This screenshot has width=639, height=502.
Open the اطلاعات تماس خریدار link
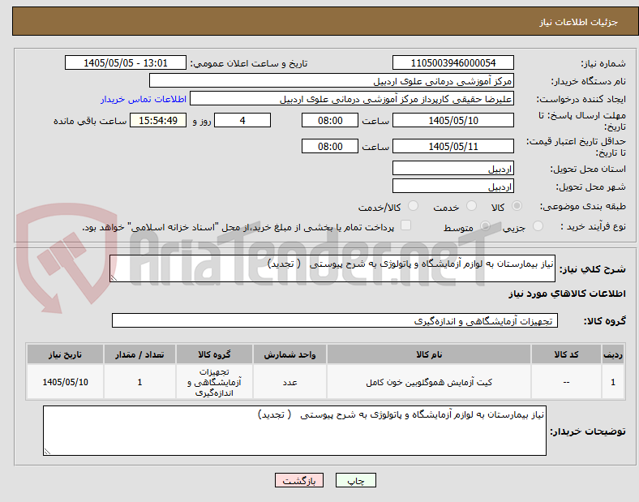[x=144, y=100]
